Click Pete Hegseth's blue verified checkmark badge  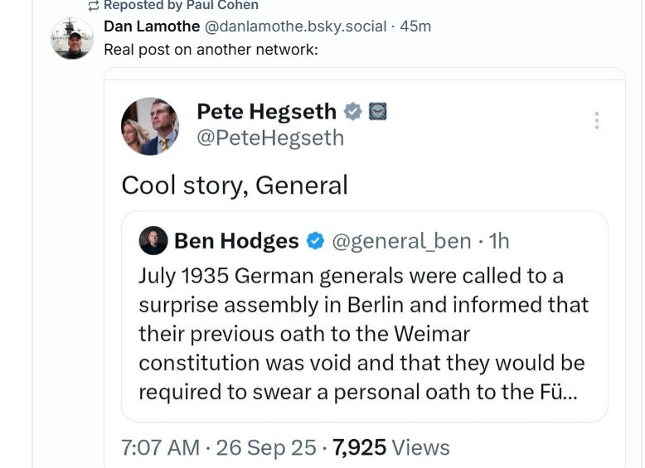[353, 111]
